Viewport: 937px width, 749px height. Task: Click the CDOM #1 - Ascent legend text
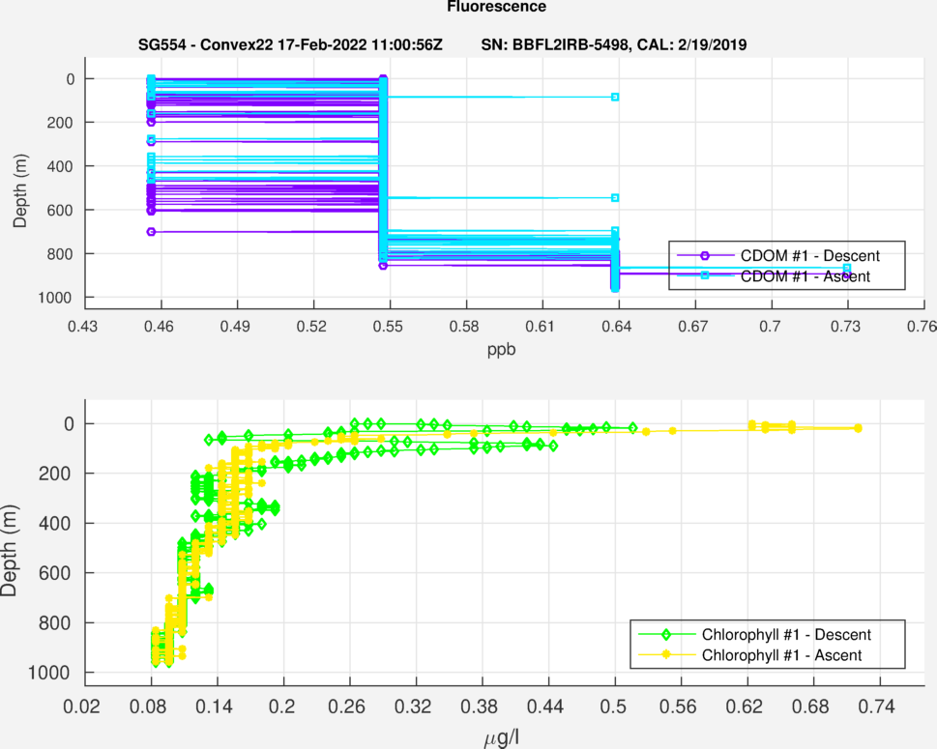tap(805, 276)
